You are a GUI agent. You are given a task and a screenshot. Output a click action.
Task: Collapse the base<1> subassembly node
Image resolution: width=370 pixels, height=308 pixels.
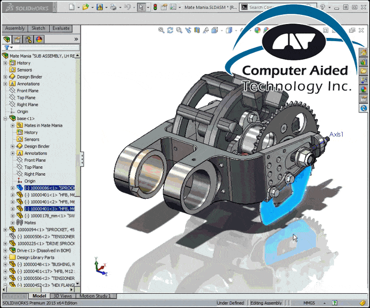point(5,119)
